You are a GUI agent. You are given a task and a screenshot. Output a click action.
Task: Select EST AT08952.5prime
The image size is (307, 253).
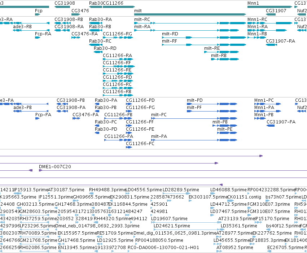234,248
